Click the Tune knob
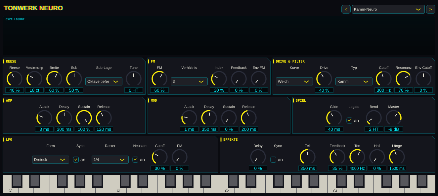 [x=134, y=79]
